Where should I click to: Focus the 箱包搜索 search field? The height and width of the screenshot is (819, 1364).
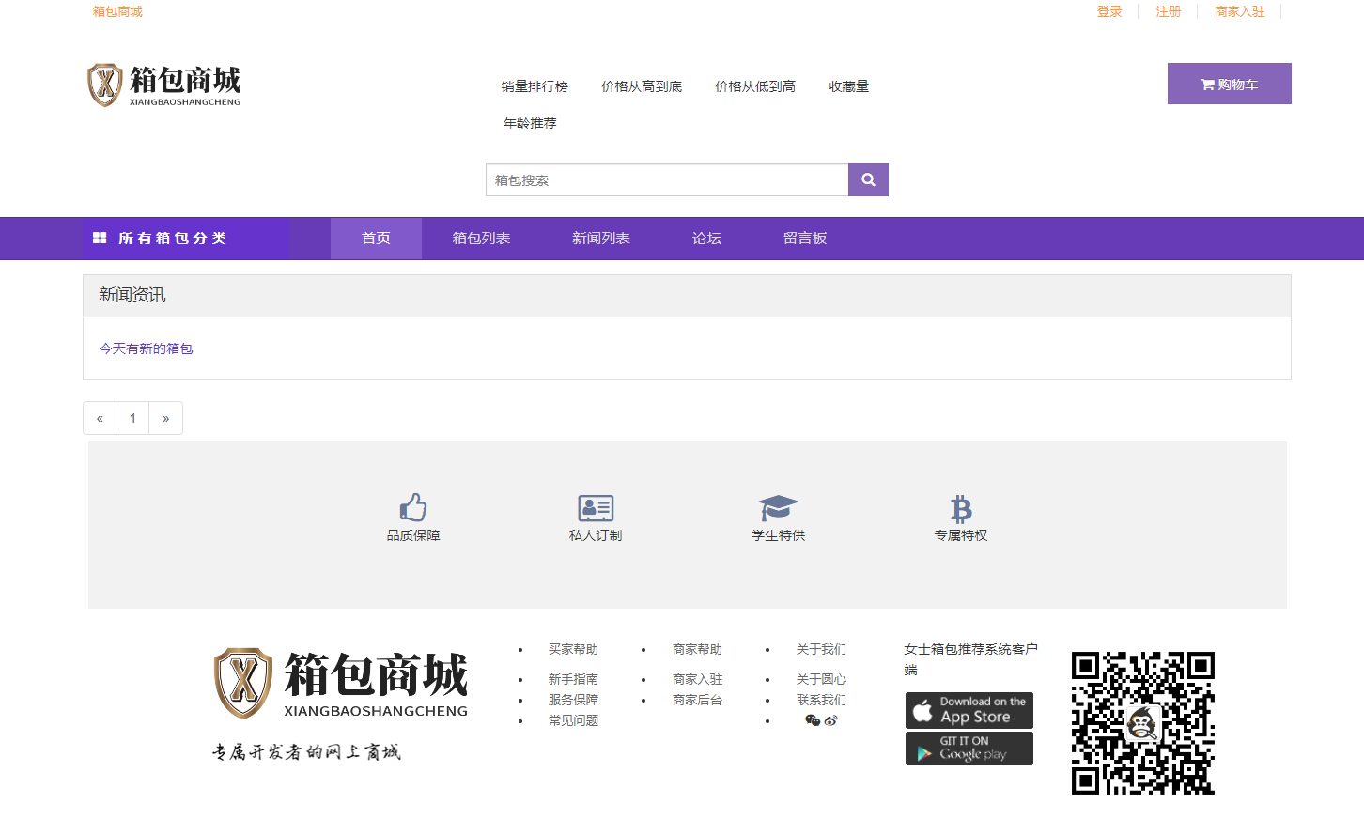coord(667,179)
